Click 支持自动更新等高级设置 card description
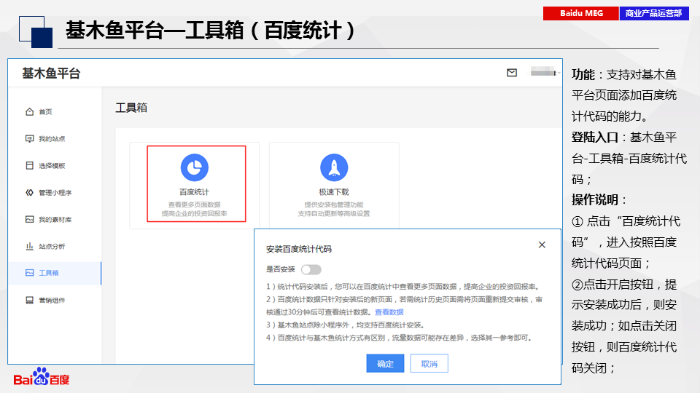The width and height of the screenshot is (700, 393). [x=334, y=213]
